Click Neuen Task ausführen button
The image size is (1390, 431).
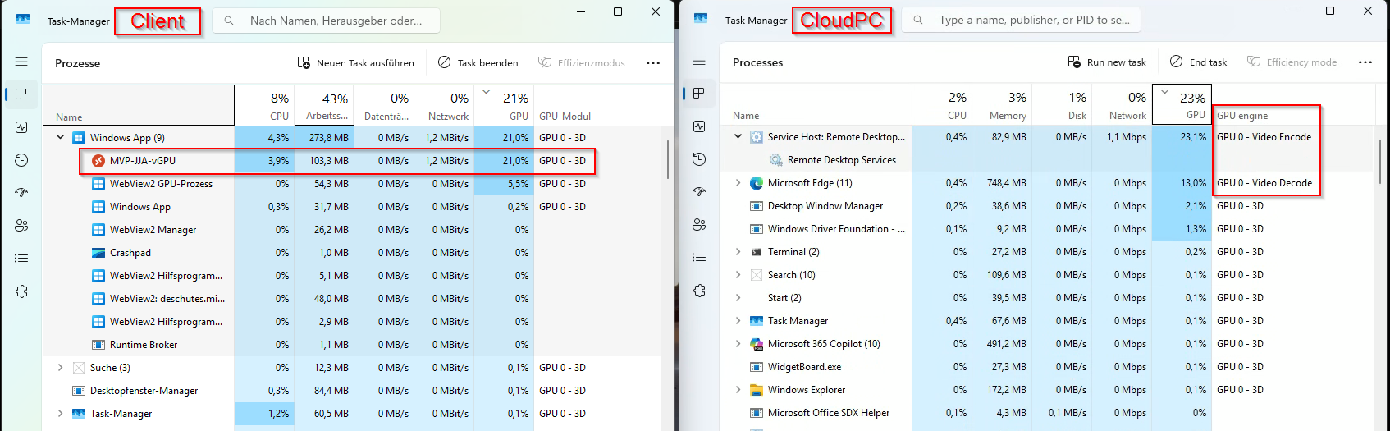pos(355,62)
